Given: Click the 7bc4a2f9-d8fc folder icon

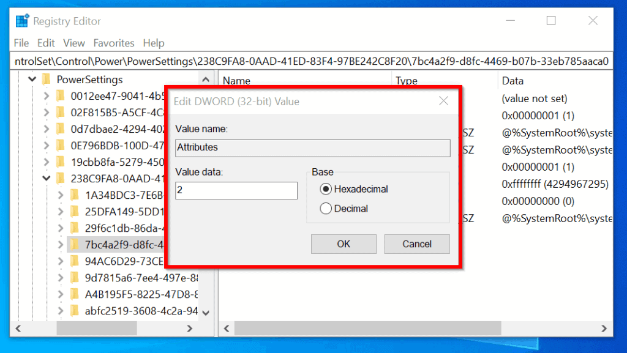Looking at the screenshot, I should 75,245.
